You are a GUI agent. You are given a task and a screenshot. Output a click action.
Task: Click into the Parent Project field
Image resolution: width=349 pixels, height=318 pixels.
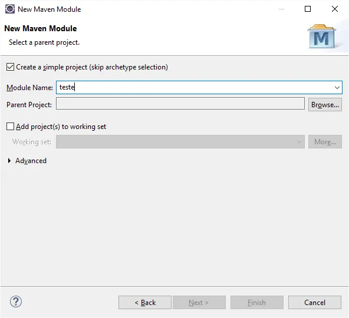(x=180, y=104)
